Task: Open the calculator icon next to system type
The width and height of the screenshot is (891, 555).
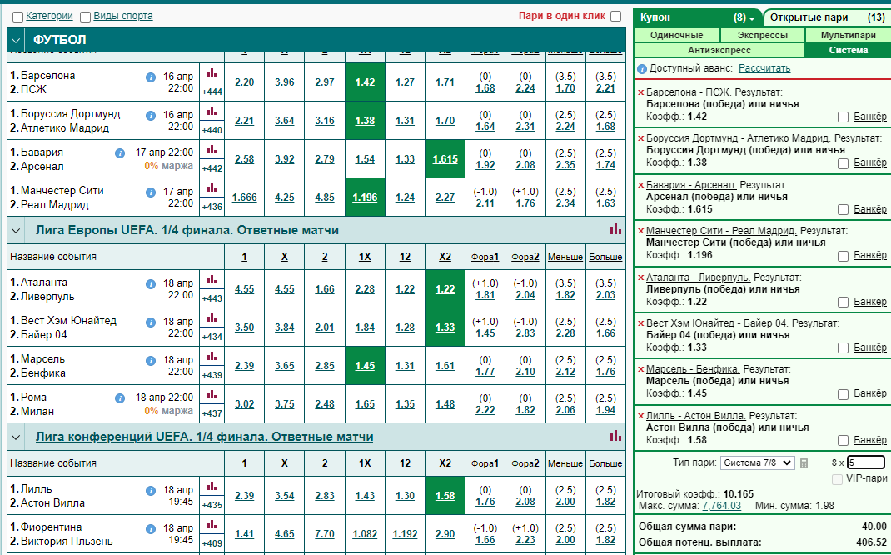Action: pos(804,463)
